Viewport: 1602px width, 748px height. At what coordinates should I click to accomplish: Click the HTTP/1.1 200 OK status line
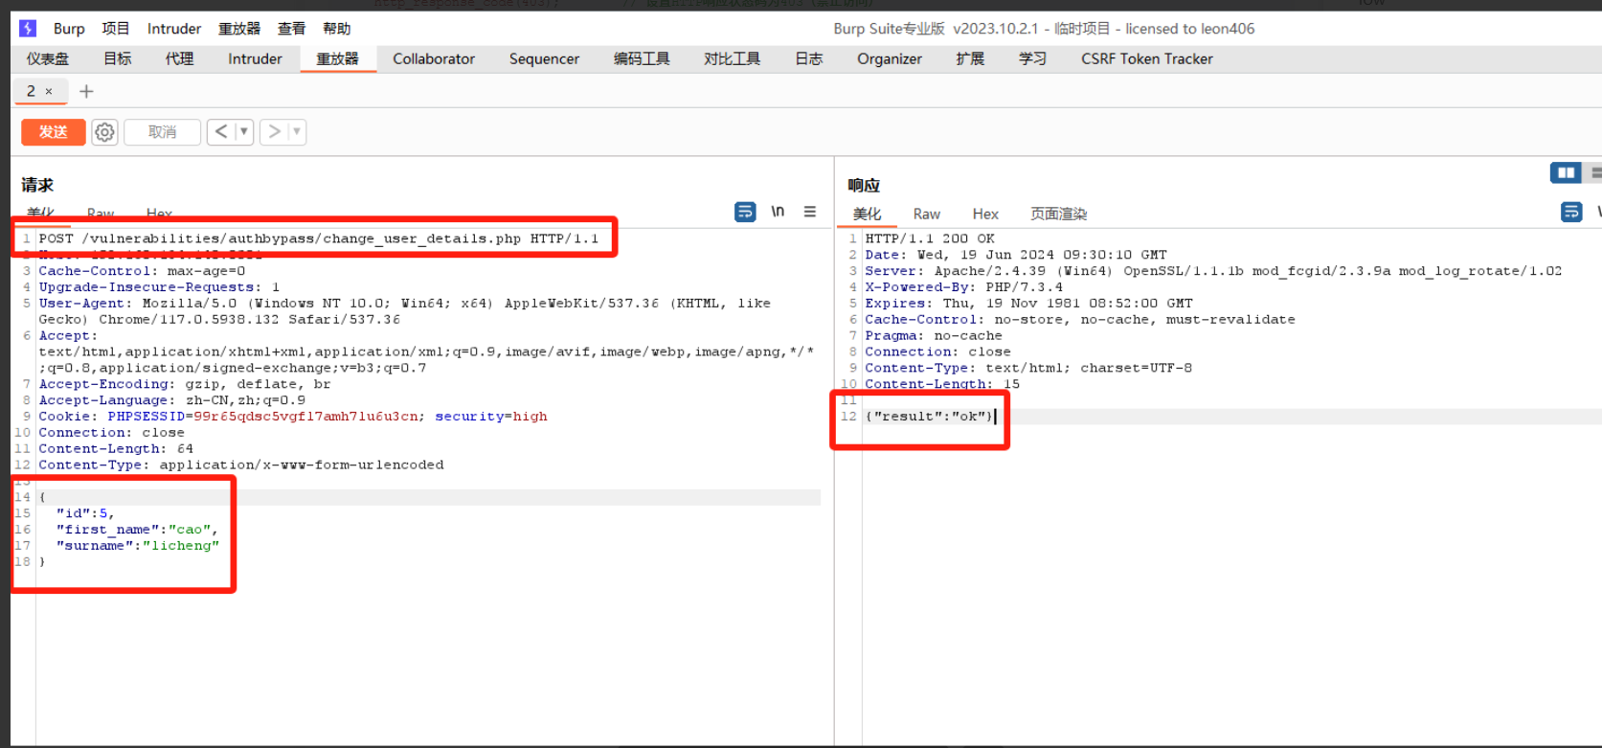(x=930, y=238)
